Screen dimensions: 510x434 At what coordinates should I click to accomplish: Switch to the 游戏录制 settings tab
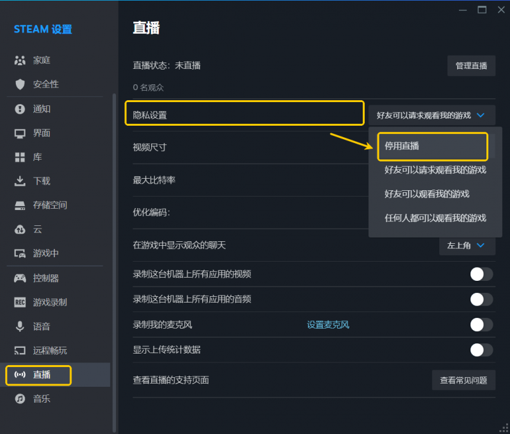point(55,302)
